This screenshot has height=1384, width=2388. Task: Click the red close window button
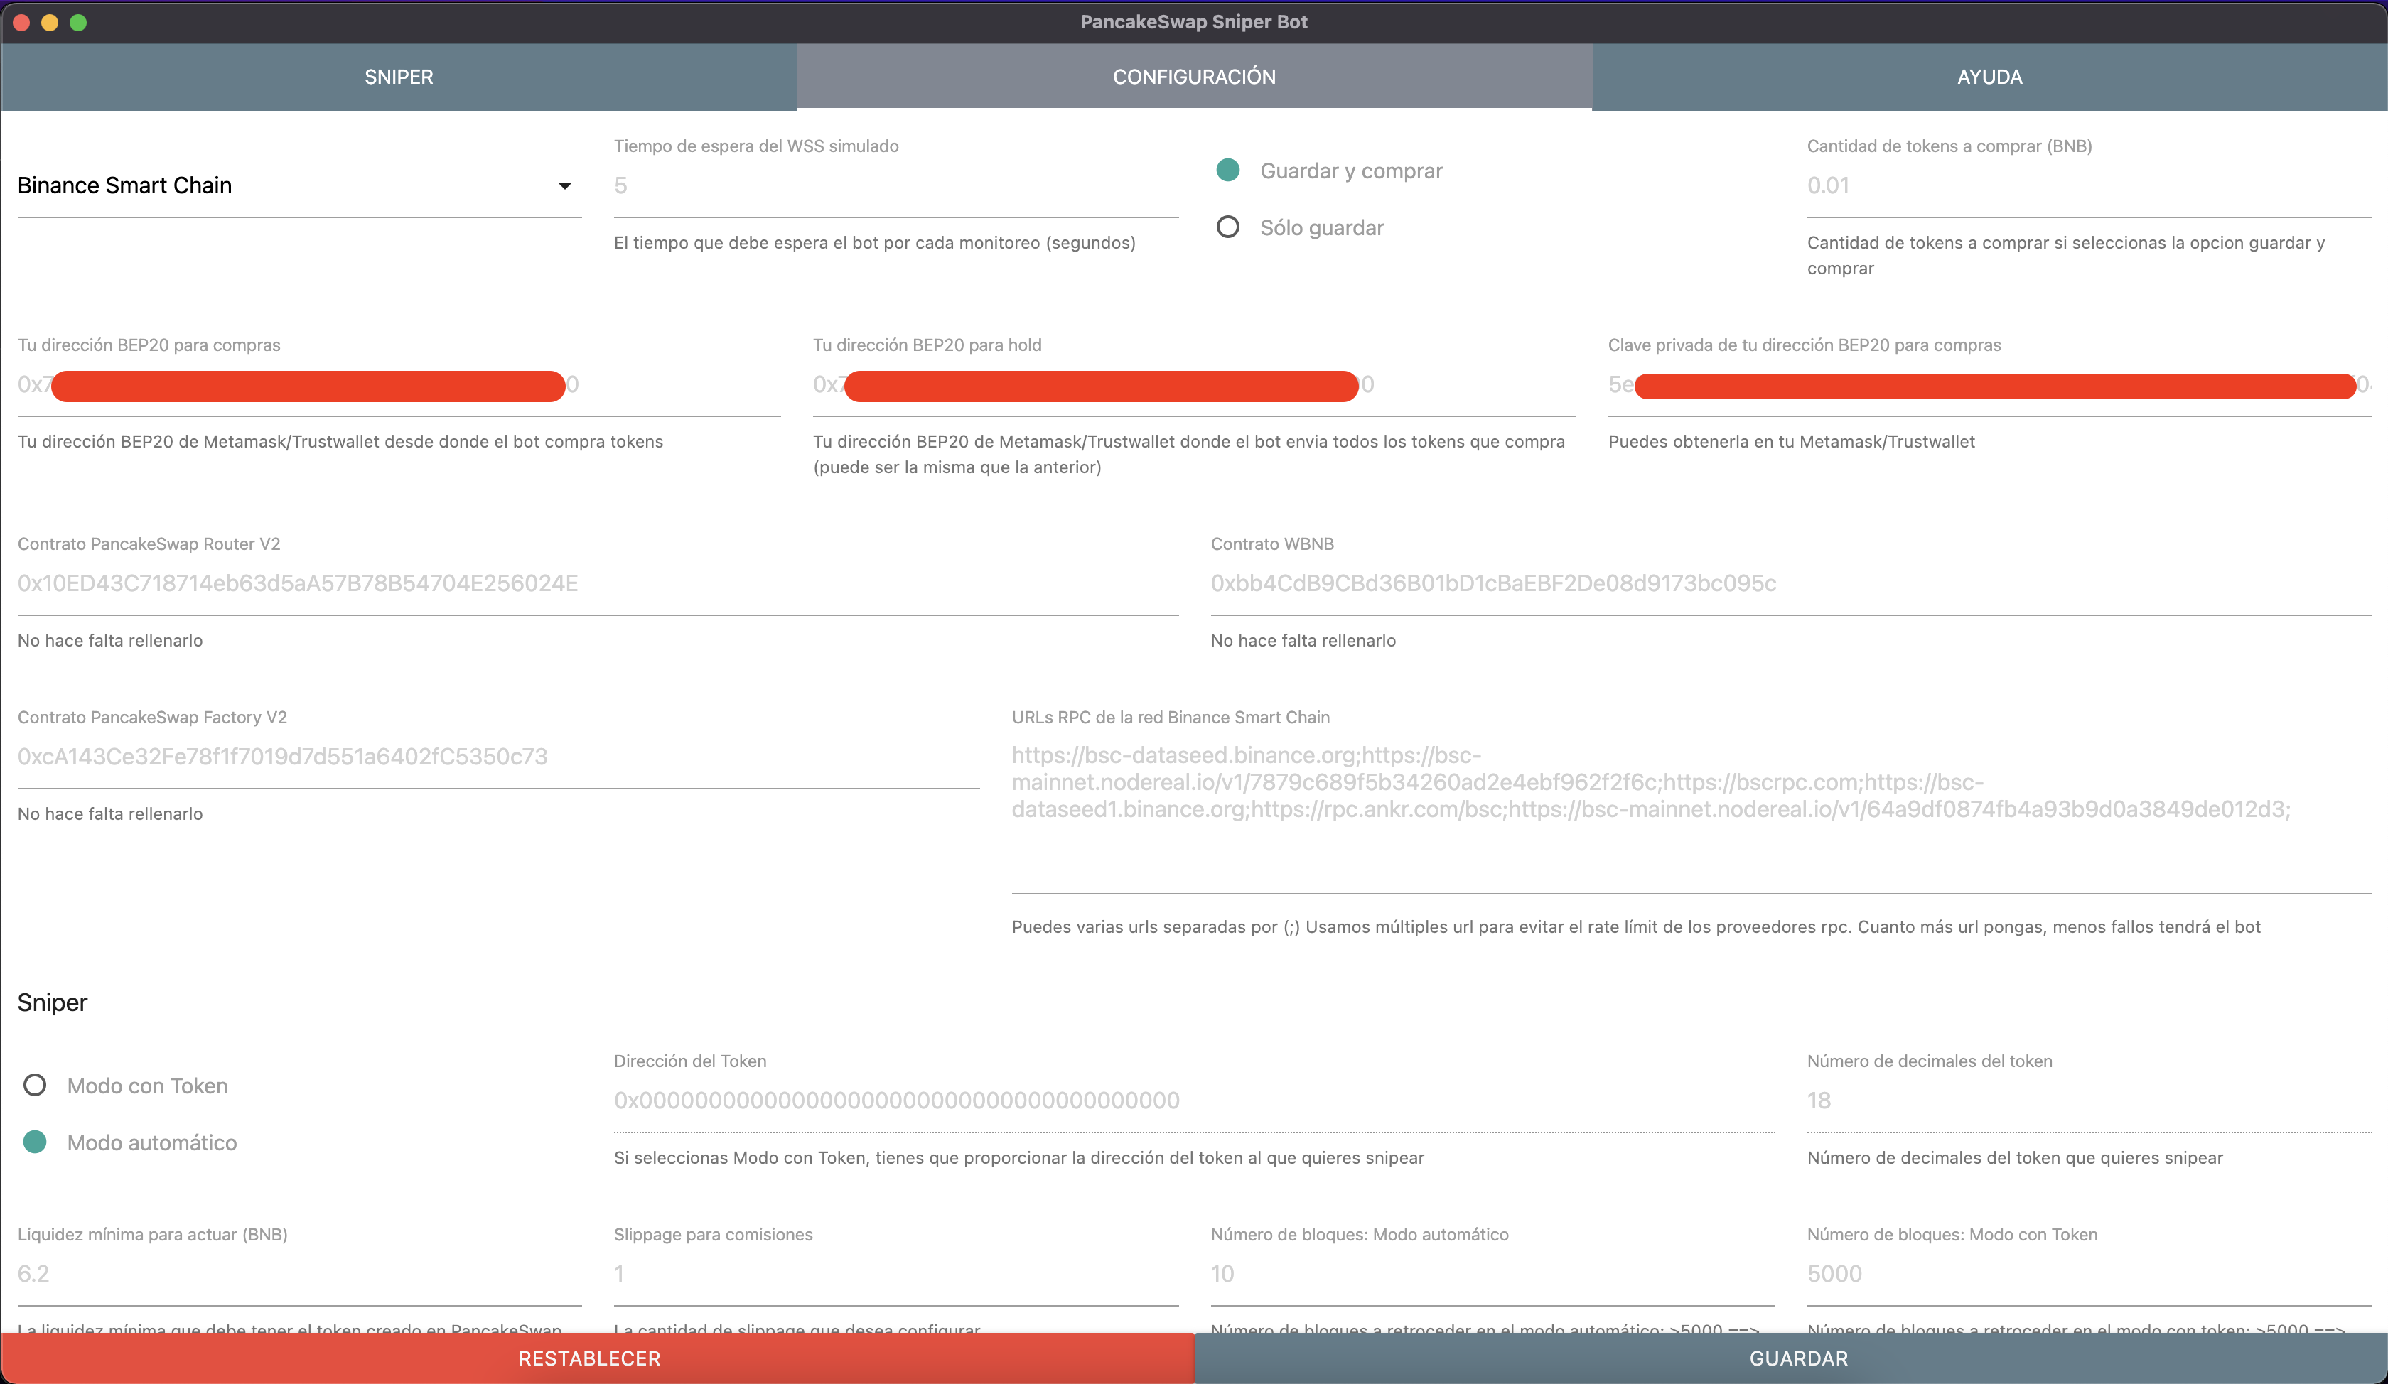[22, 22]
